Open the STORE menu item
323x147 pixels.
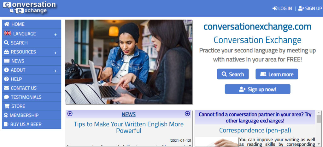pyautogui.click(x=32, y=106)
